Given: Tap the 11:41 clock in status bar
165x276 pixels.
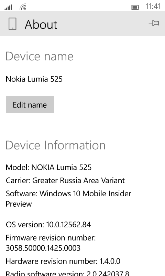Looking at the screenshot, I should click(153, 6).
